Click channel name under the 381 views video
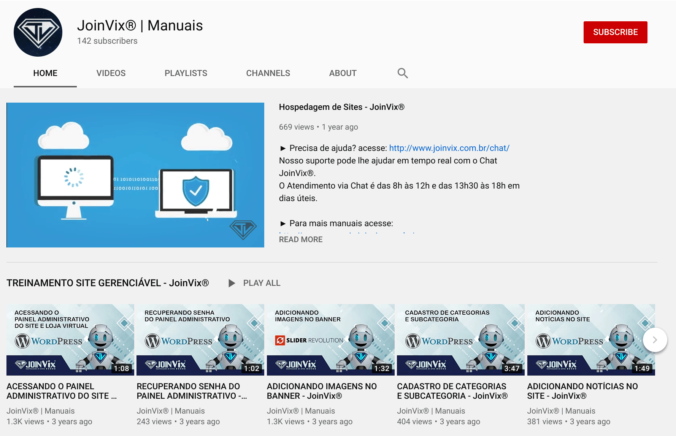The image size is (676, 436). click(561, 411)
